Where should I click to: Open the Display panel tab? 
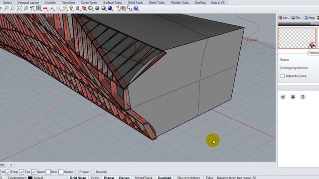[x=296, y=18]
